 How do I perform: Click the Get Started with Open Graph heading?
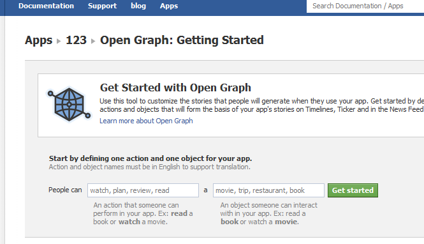175,88
